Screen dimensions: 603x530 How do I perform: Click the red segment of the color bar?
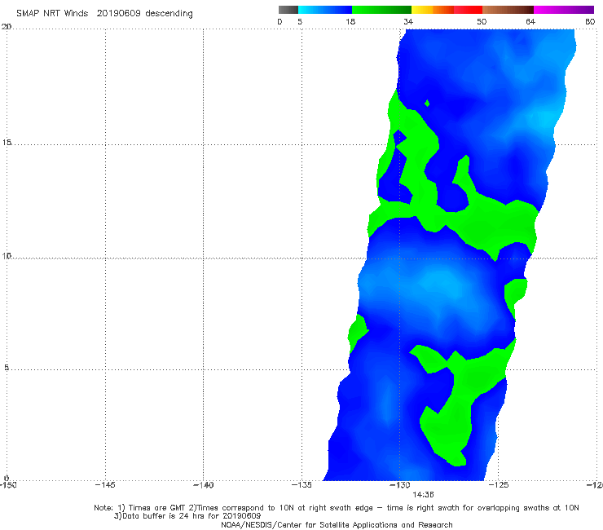pos(468,10)
